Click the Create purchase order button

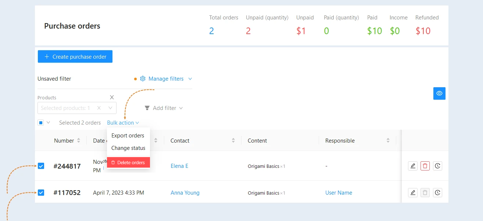coord(75,57)
